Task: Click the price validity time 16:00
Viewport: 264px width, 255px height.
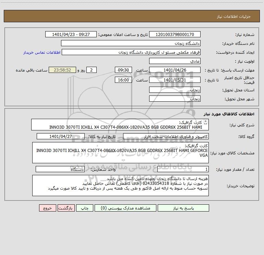Action: pyautogui.click(x=123, y=80)
